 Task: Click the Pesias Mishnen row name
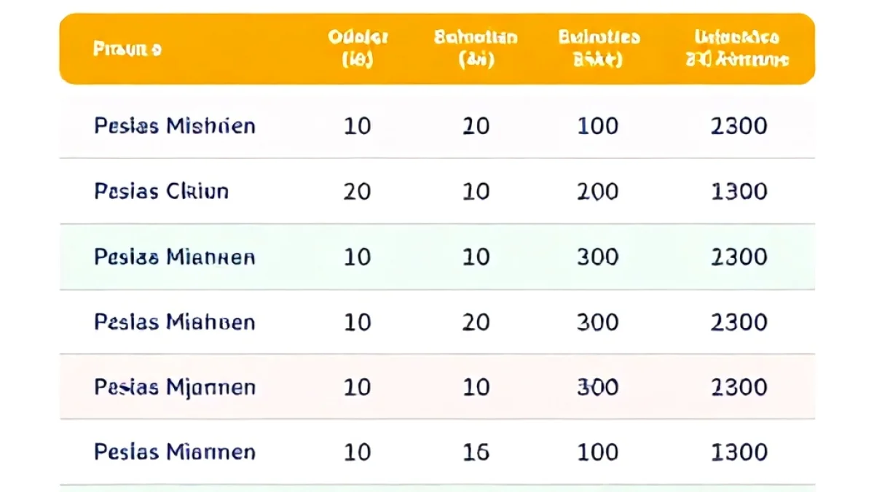[x=175, y=126]
